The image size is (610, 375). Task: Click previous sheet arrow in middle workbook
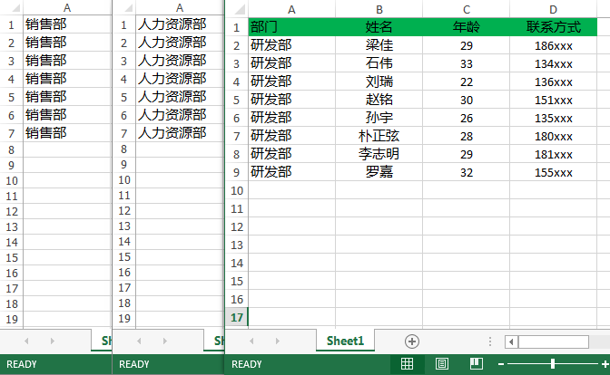point(139,341)
